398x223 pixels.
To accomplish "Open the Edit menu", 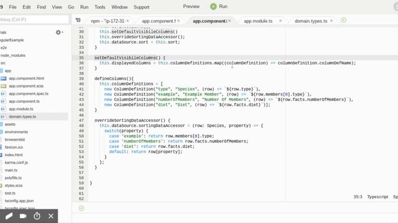I will click(26, 7).
